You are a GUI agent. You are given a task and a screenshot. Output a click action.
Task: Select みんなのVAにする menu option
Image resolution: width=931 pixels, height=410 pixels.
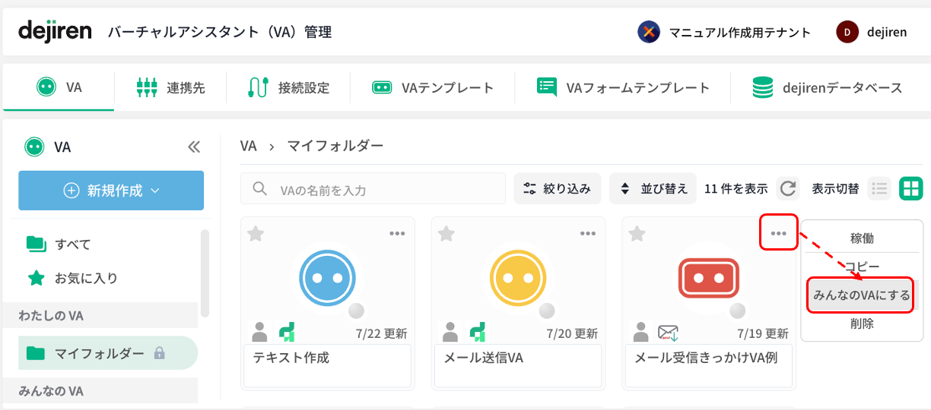tap(862, 295)
